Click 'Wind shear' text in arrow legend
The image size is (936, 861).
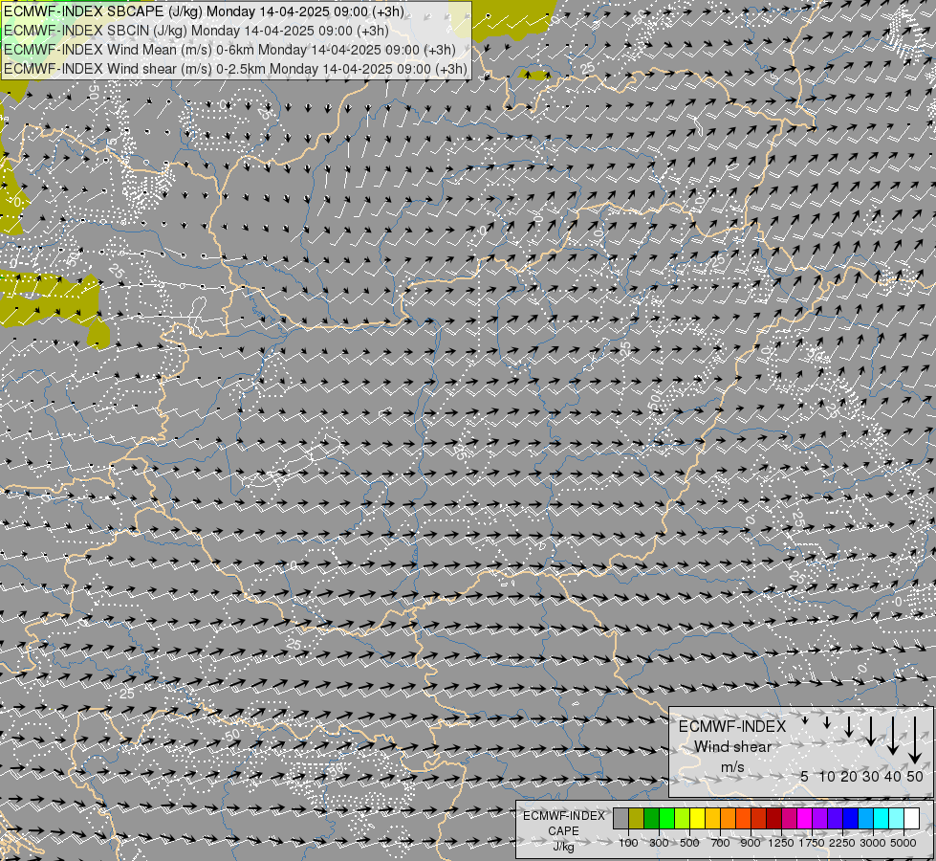click(x=732, y=747)
